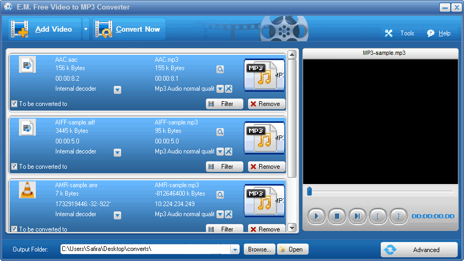Click the next frame step button
This screenshot has height=261, width=464.
357,216
